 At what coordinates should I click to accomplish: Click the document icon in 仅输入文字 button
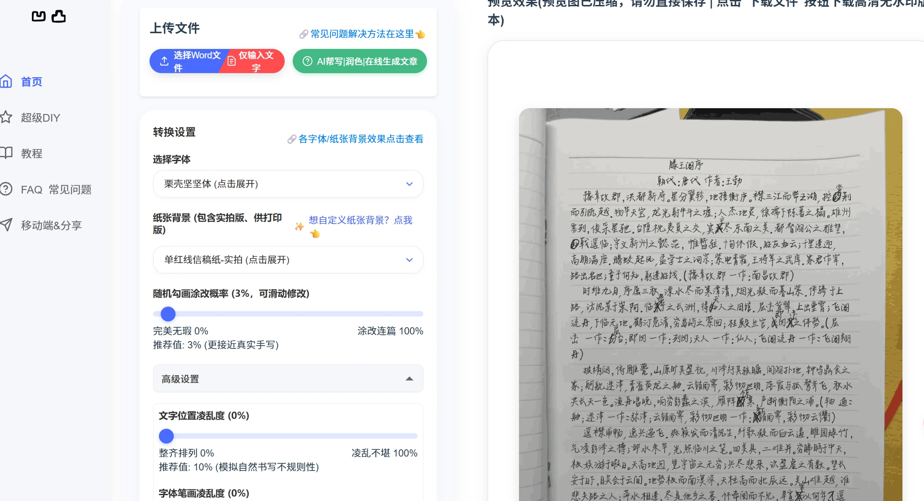(x=232, y=61)
